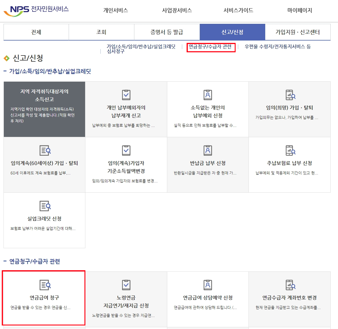Switch to the 가입지원·신고센터 tab

298,32
